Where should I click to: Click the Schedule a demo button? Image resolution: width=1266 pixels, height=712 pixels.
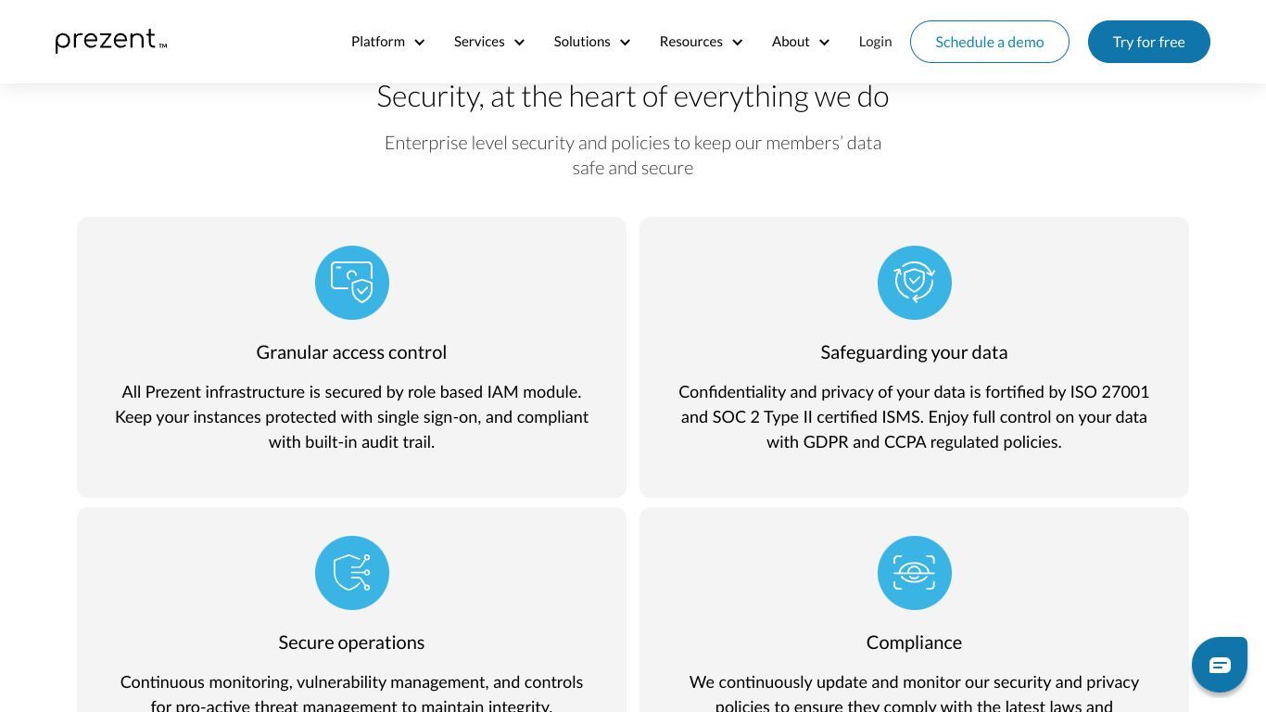point(990,42)
